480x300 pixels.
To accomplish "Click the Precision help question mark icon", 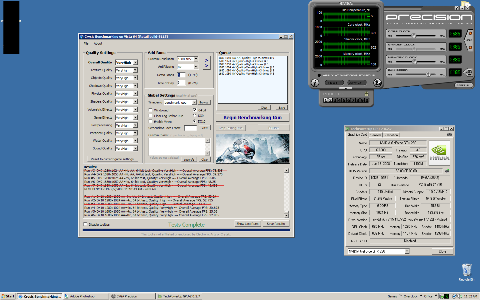I will [x=456, y=8].
